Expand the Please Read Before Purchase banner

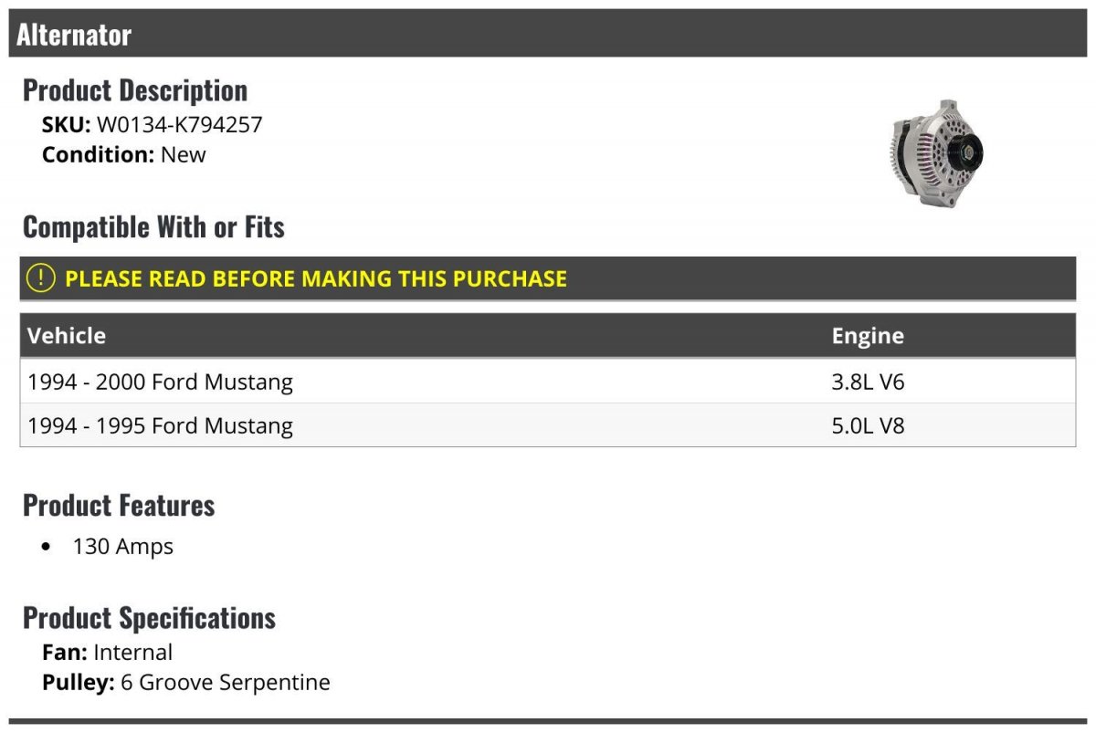316,278
